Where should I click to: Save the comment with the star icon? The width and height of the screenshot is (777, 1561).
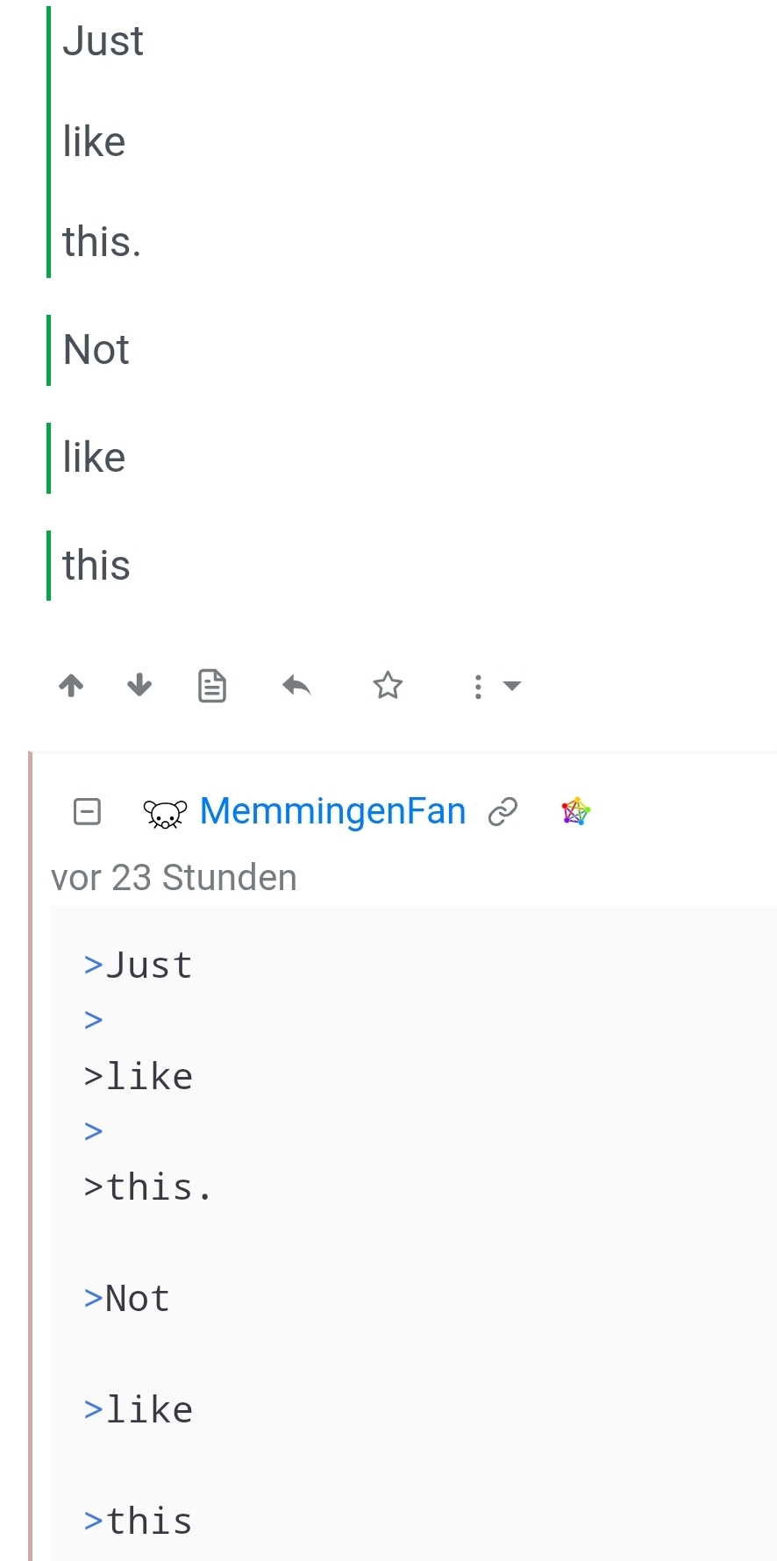(388, 685)
